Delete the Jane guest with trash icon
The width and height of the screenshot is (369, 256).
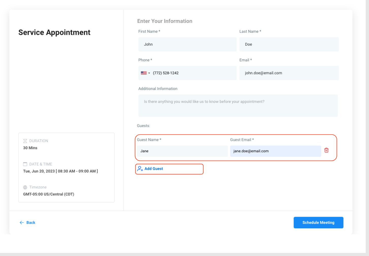[x=326, y=150]
